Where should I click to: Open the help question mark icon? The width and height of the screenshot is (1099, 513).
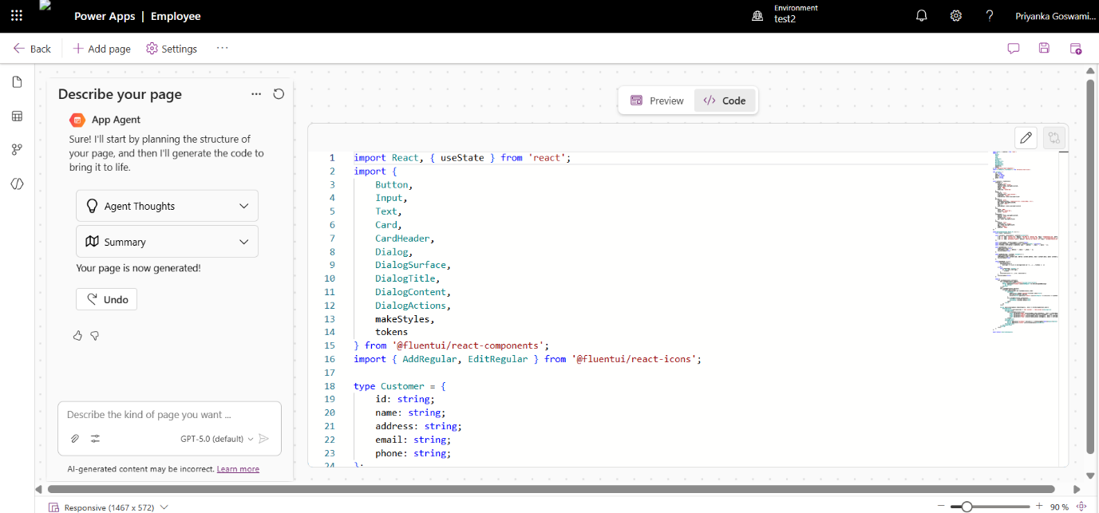[990, 16]
